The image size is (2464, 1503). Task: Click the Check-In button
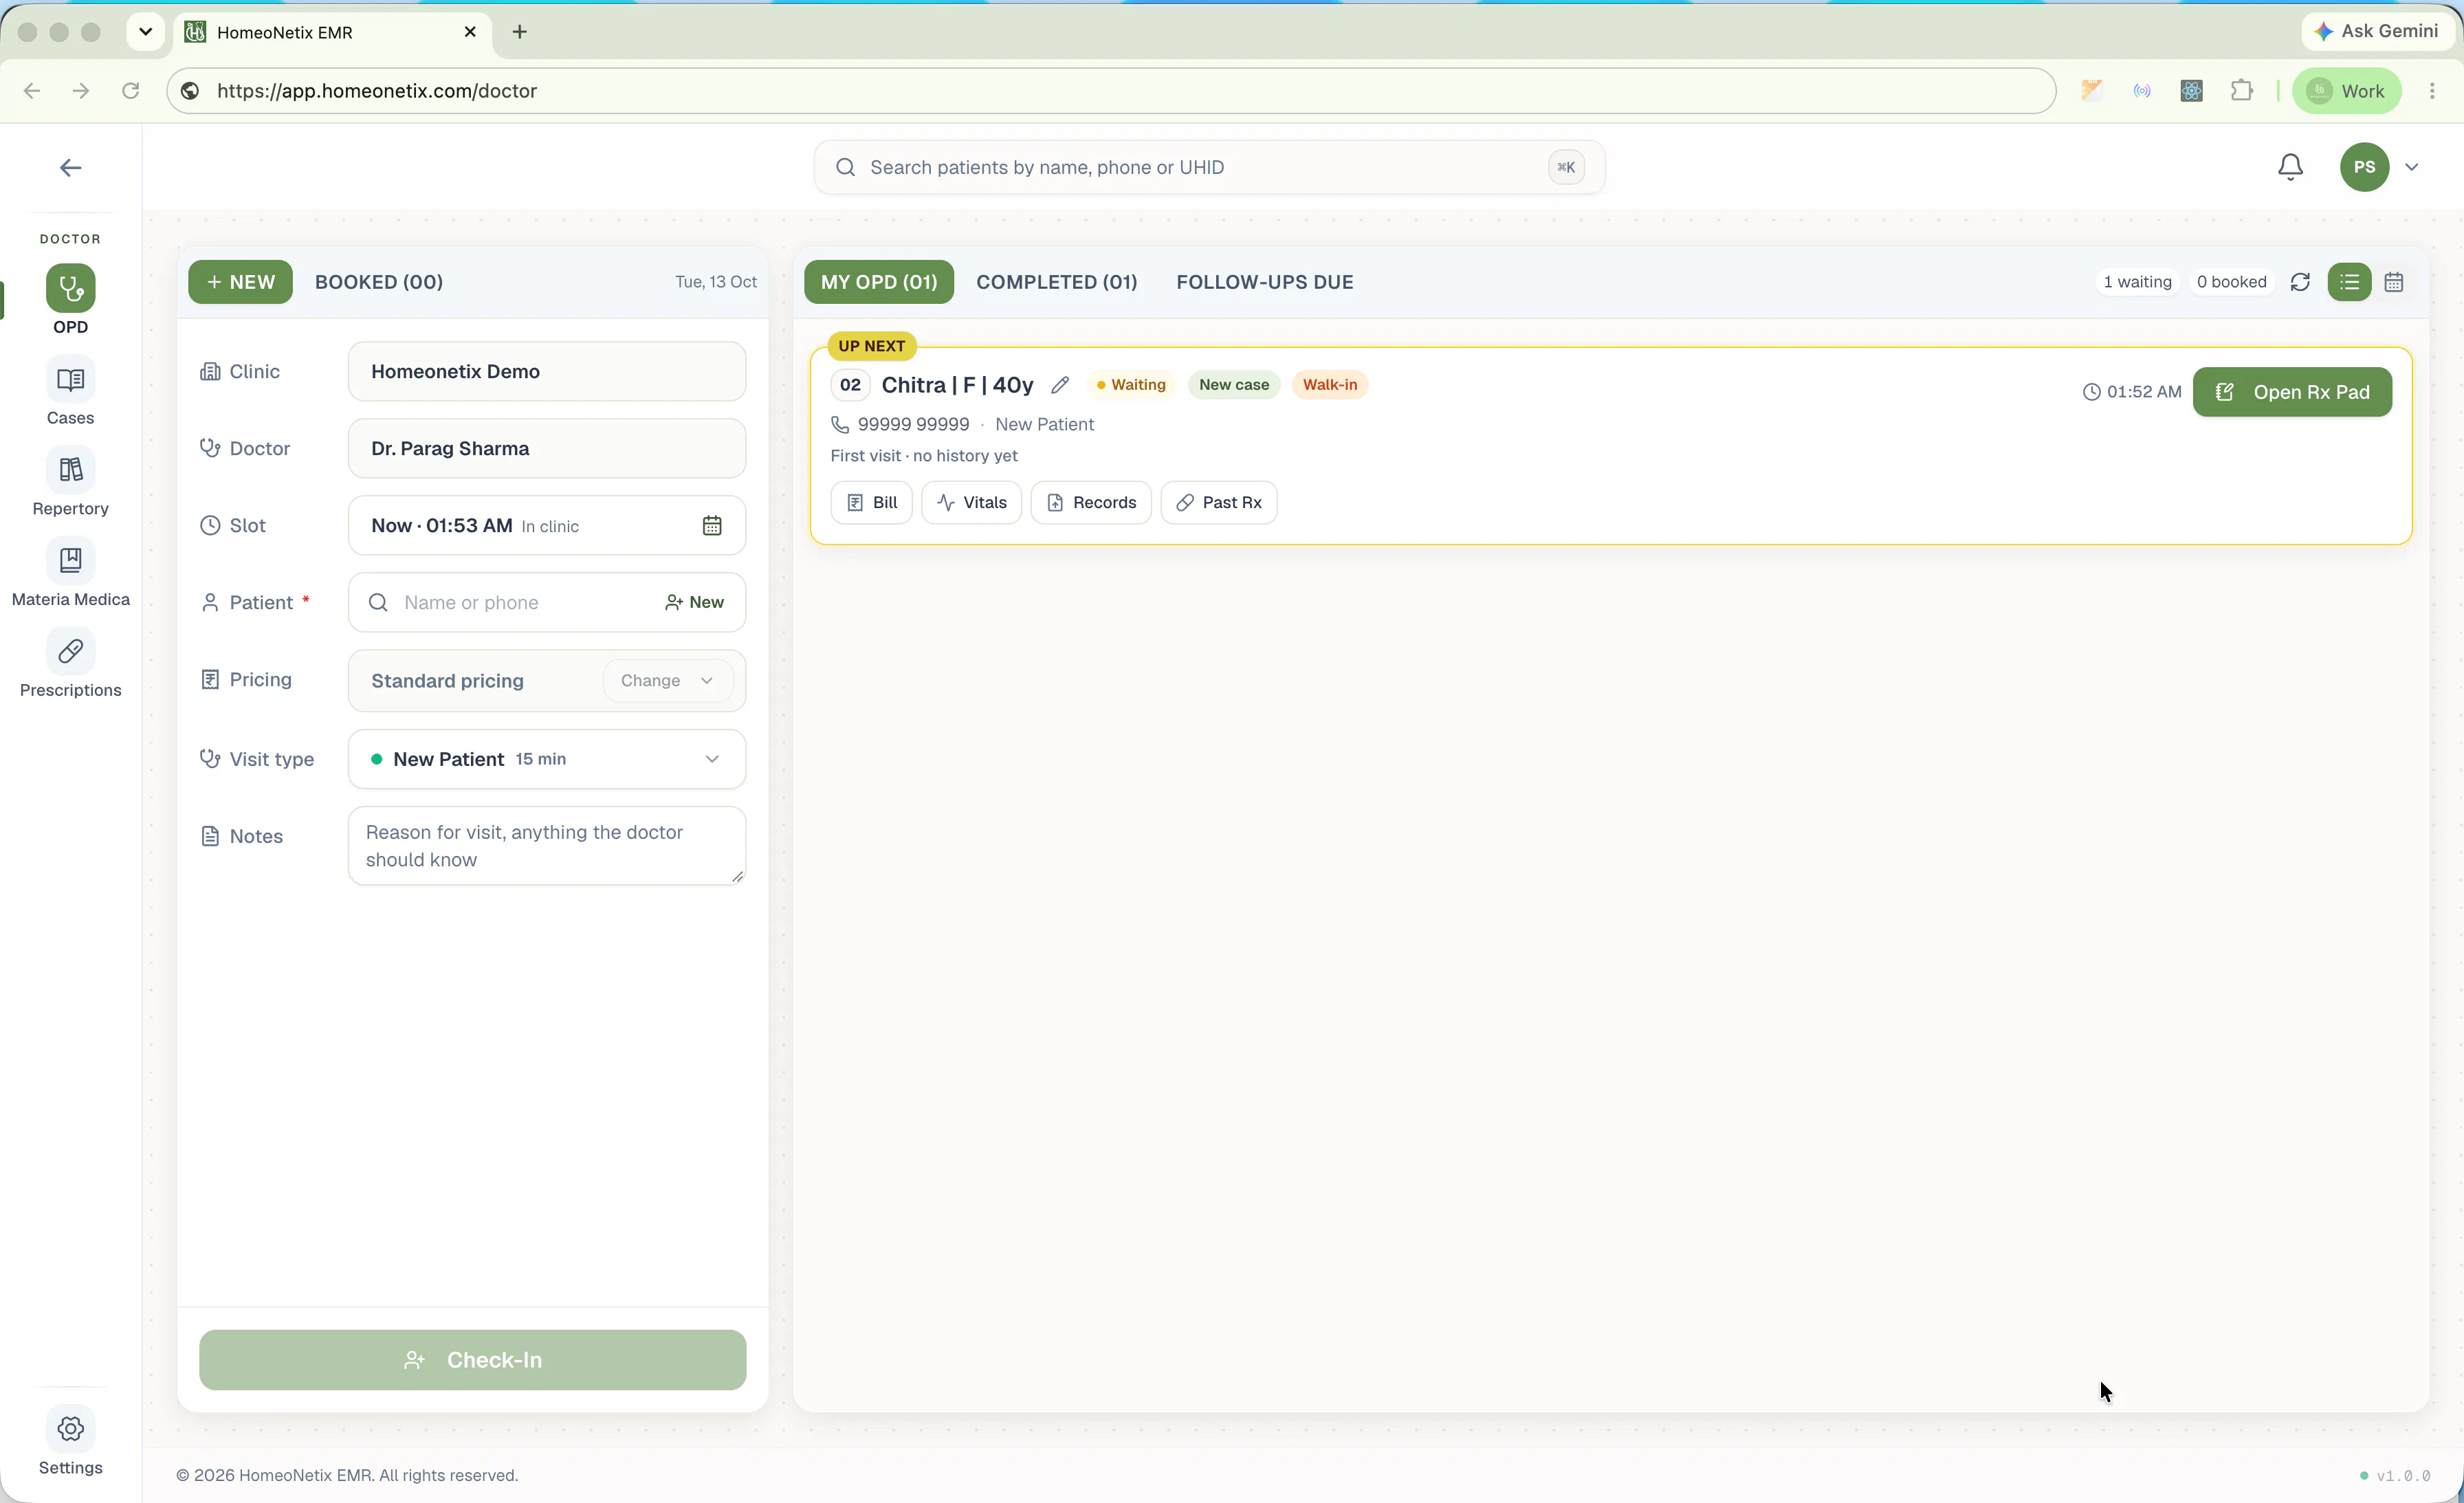(472, 1360)
